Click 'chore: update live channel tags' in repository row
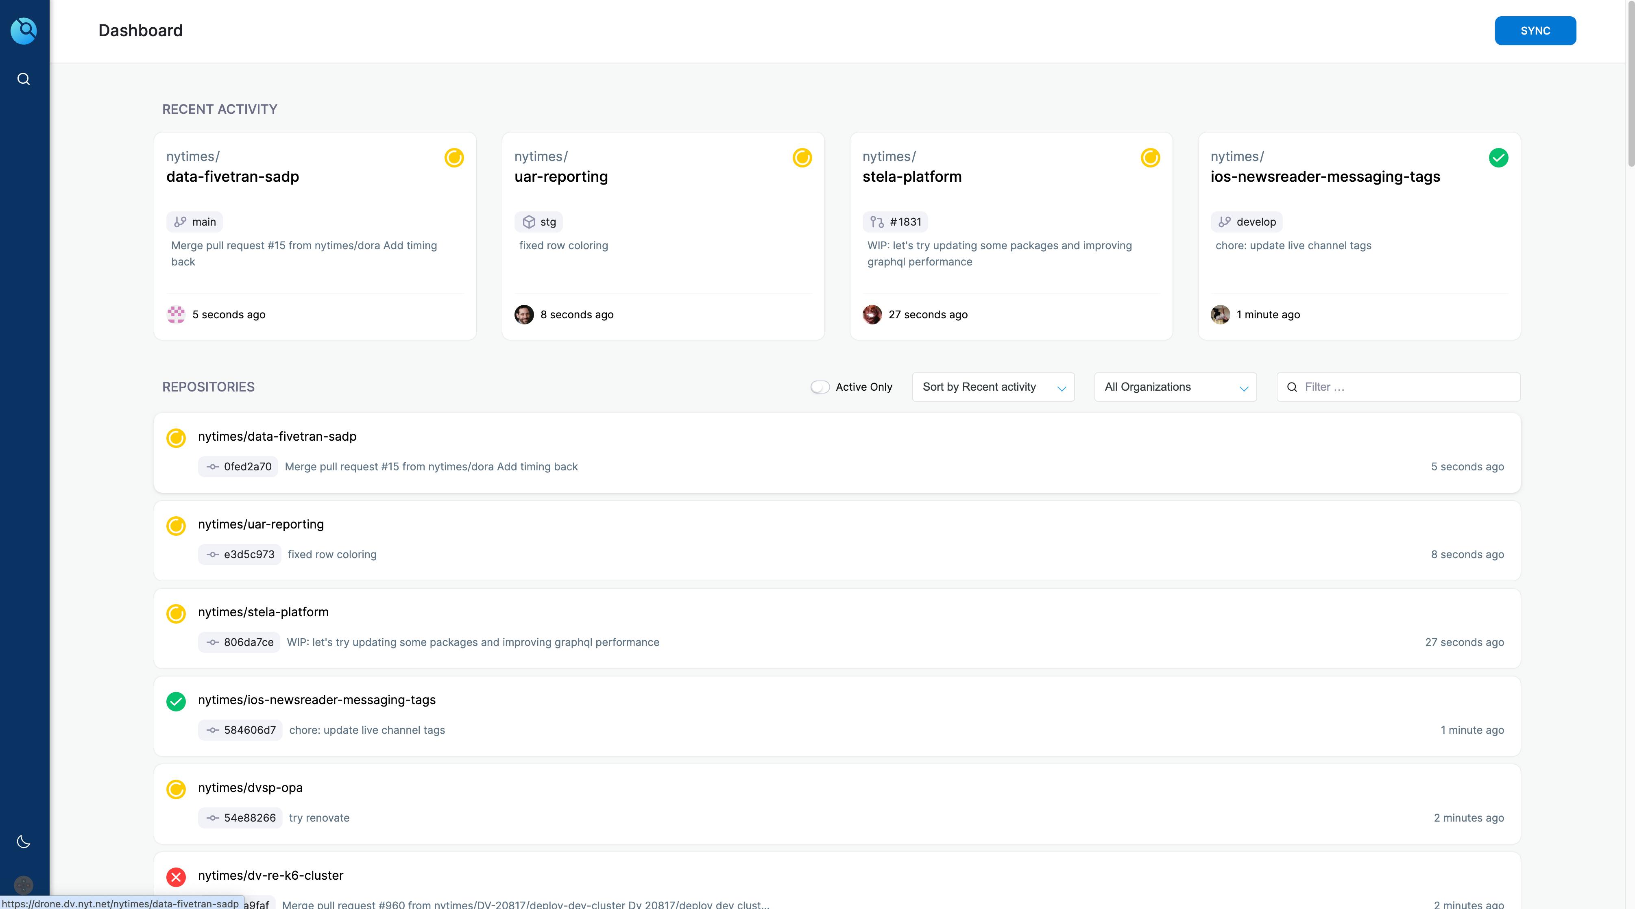The width and height of the screenshot is (1635, 909). tap(367, 730)
